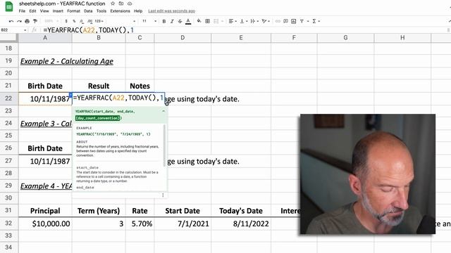Click the Redo icon
This screenshot has height=253, width=451.
(x=19, y=21)
